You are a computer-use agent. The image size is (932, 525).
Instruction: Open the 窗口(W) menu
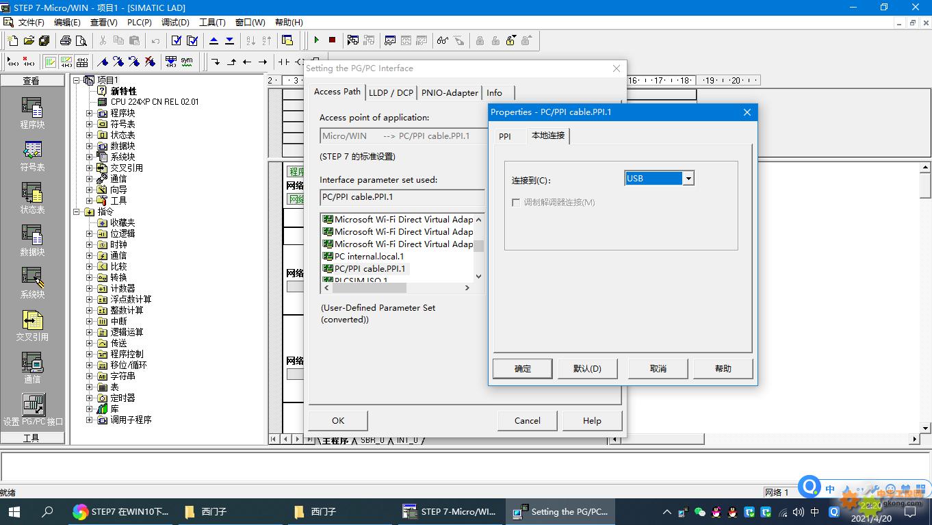point(250,23)
